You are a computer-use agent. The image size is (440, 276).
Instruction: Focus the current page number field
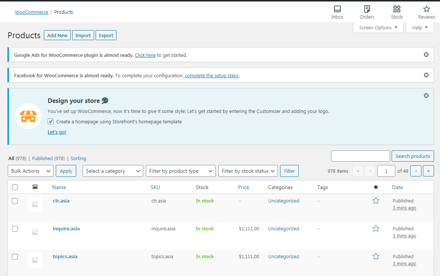386,171
